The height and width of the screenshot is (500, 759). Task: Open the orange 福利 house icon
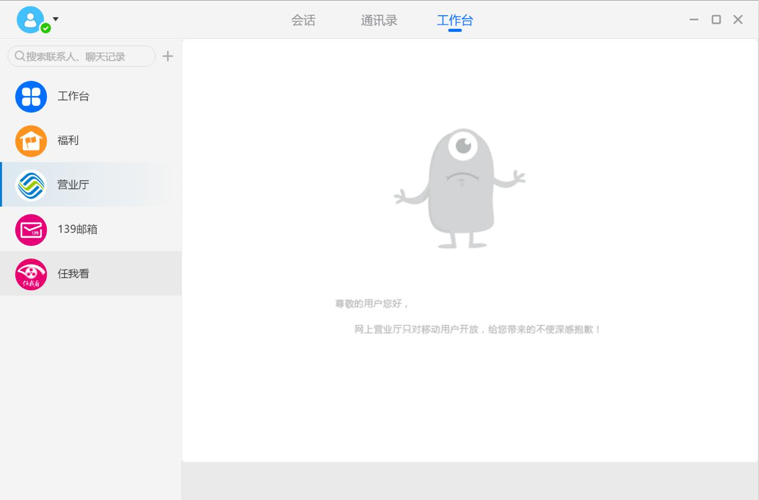31,141
